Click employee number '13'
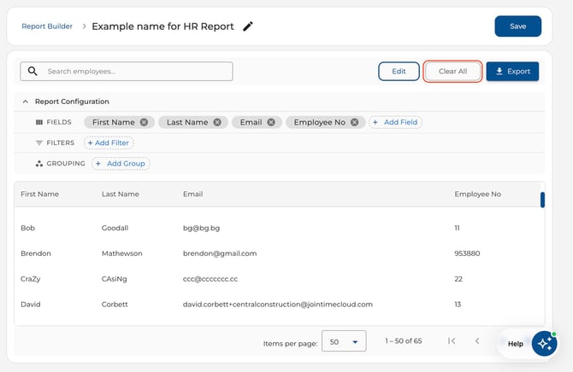Viewport: 573px width, 372px height. pos(458,304)
